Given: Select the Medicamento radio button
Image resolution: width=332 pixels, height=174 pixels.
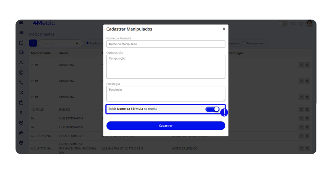Looking at the screenshot, I should pos(87,43).
